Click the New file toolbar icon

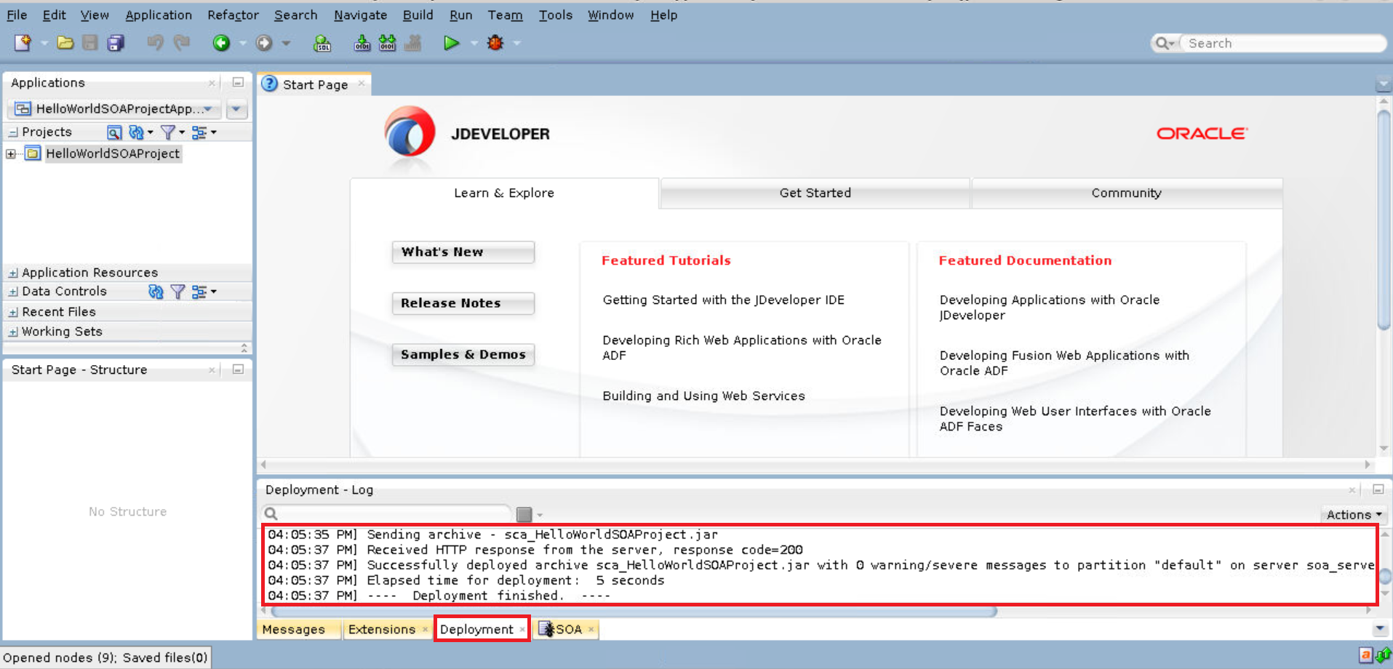(x=23, y=43)
